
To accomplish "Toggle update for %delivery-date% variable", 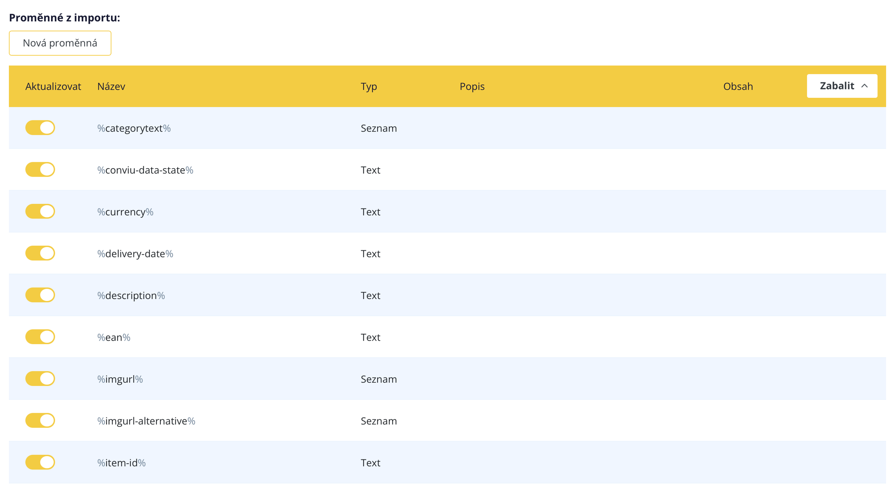I will [40, 253].
